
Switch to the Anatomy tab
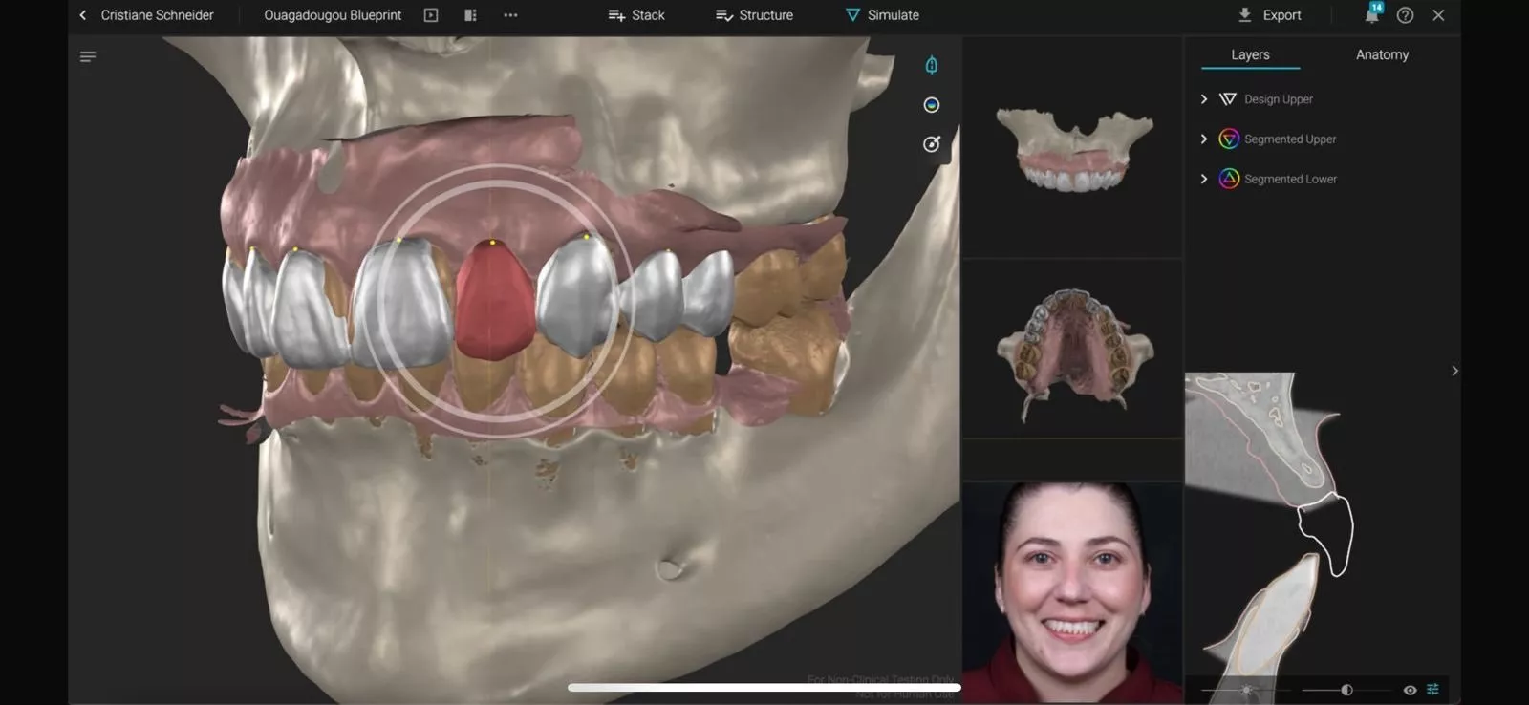point(1382,54)
